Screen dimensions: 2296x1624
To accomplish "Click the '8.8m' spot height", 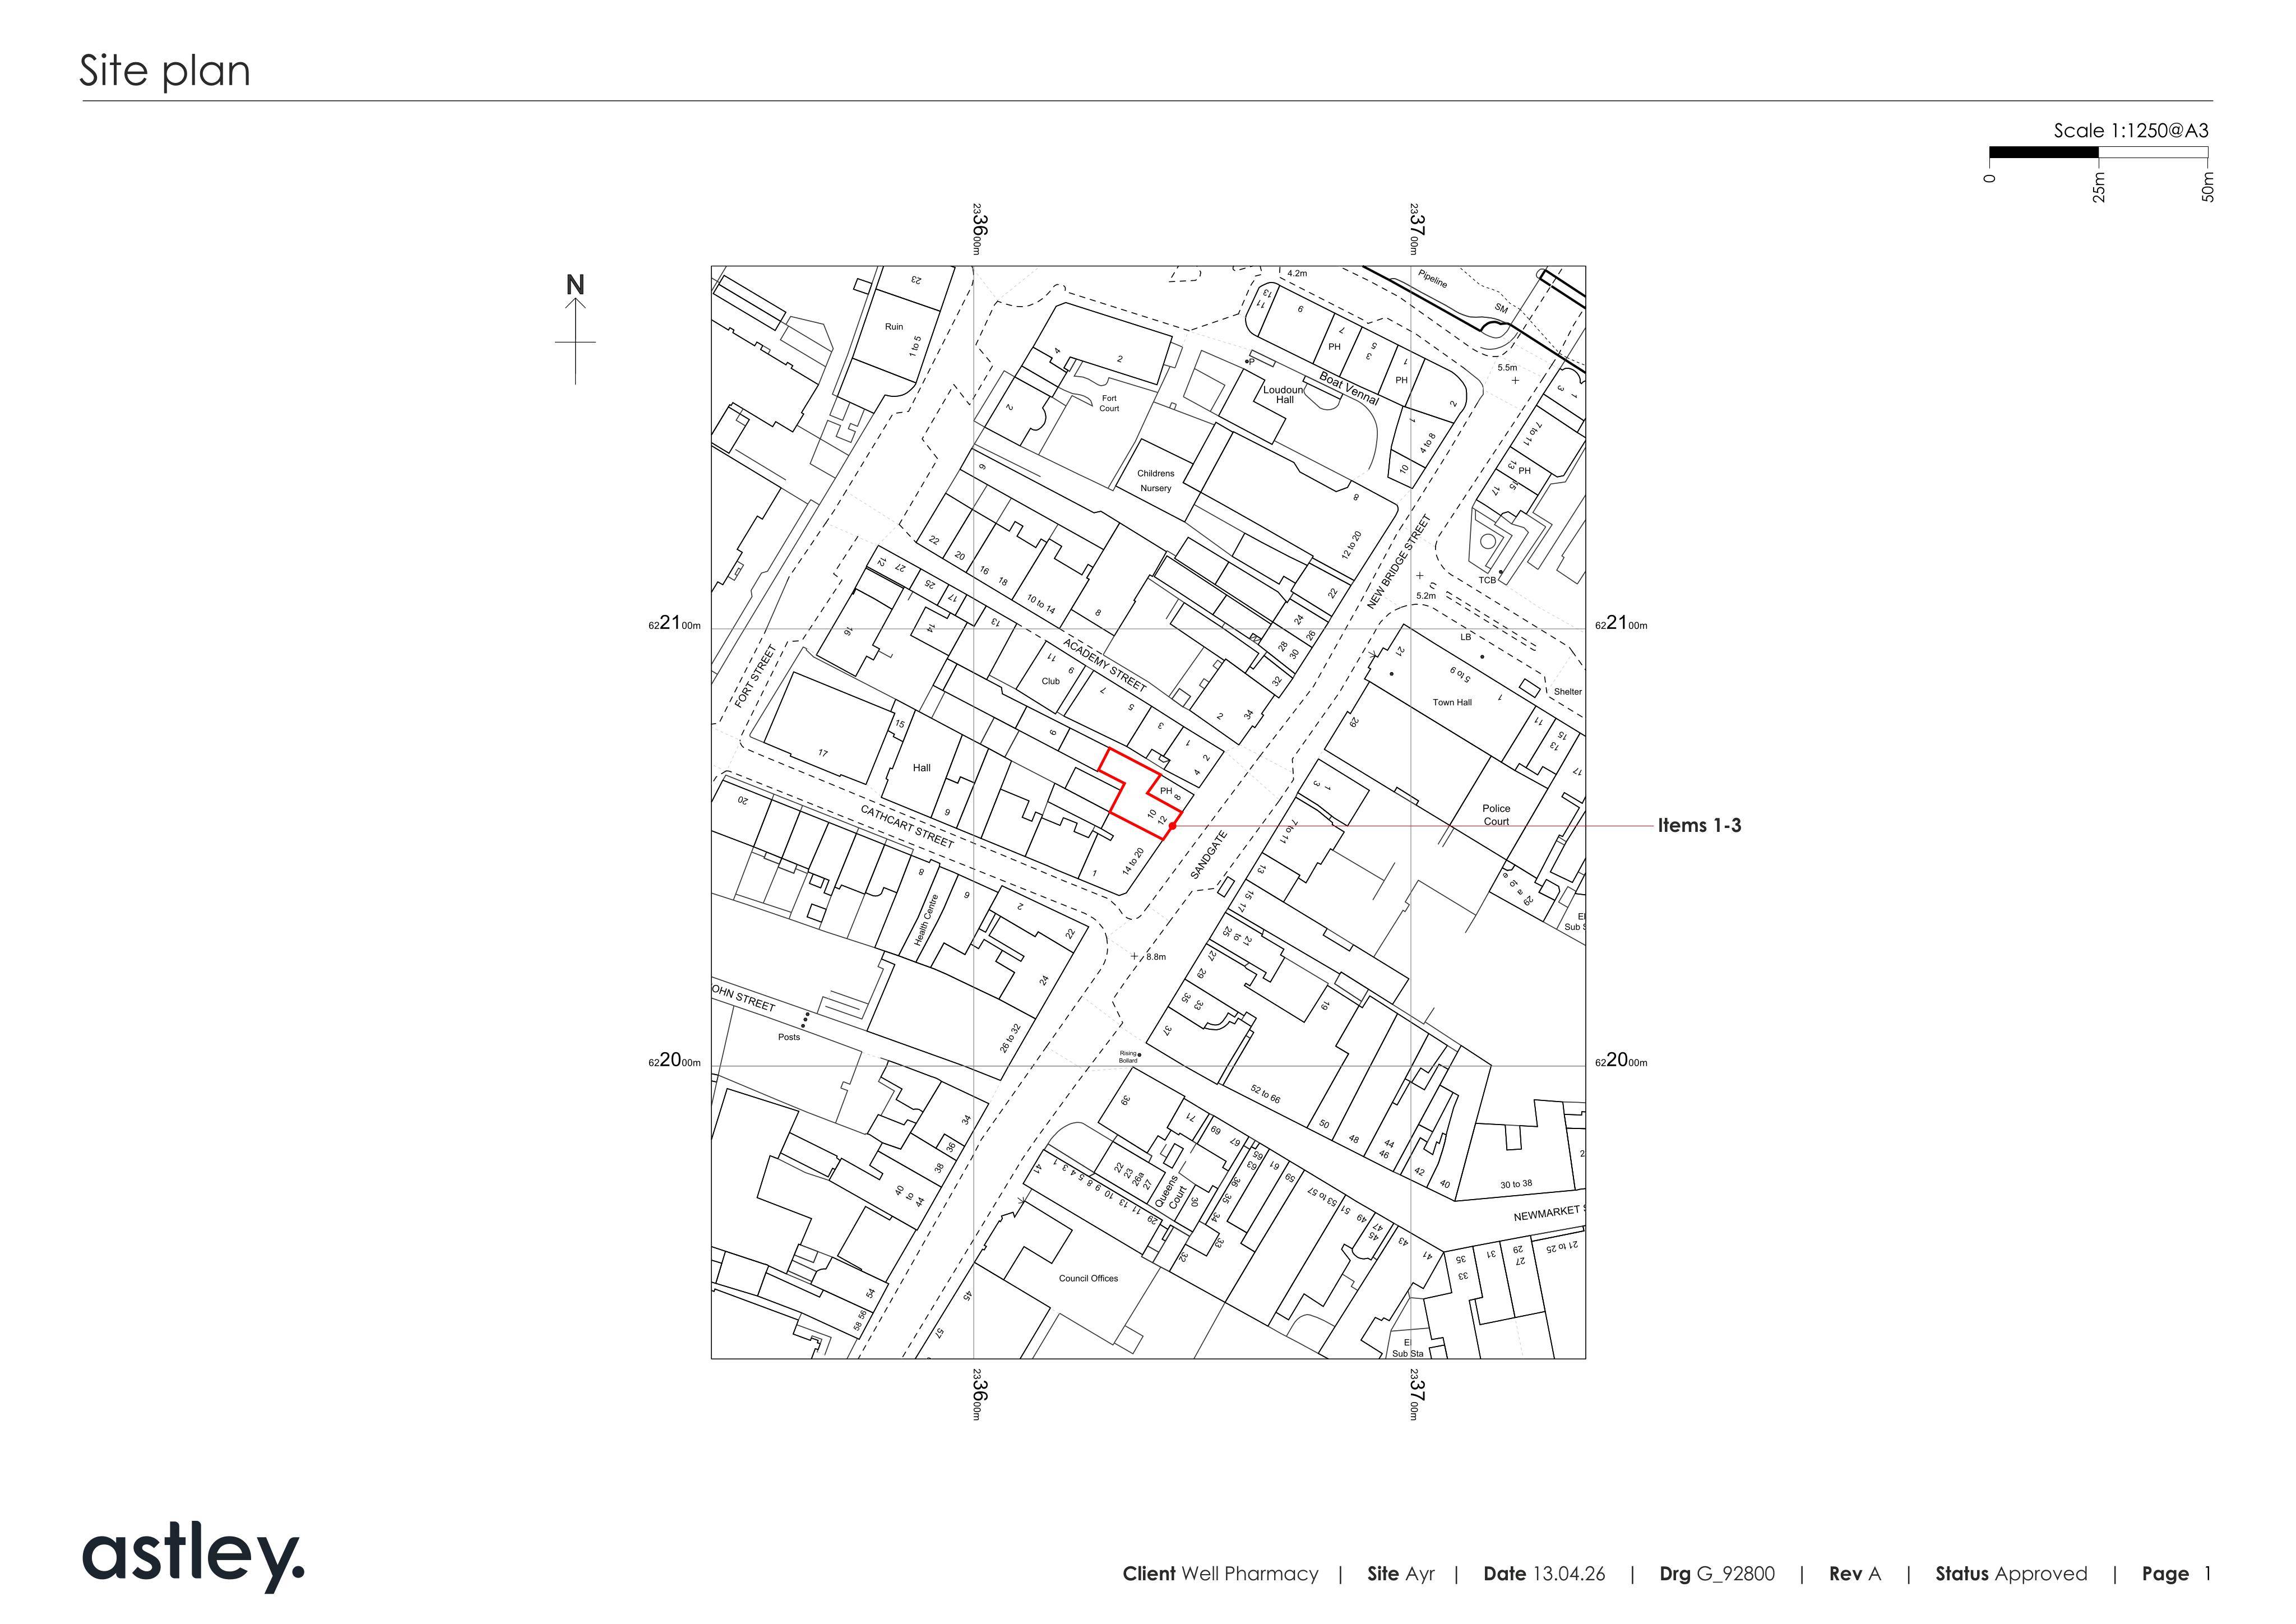I will pos(1156,957).
